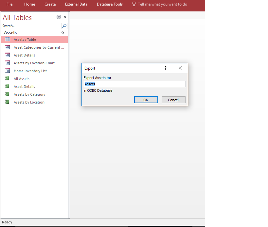Click Cancel in the Export dialog
This screenshot has height=227, width=268.
pyautogui.click(x=173, y=100)
